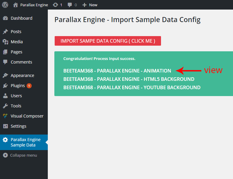233x179 pixels.
Task: Click the WordPress logo icon
Action: (x=5, y=5)
